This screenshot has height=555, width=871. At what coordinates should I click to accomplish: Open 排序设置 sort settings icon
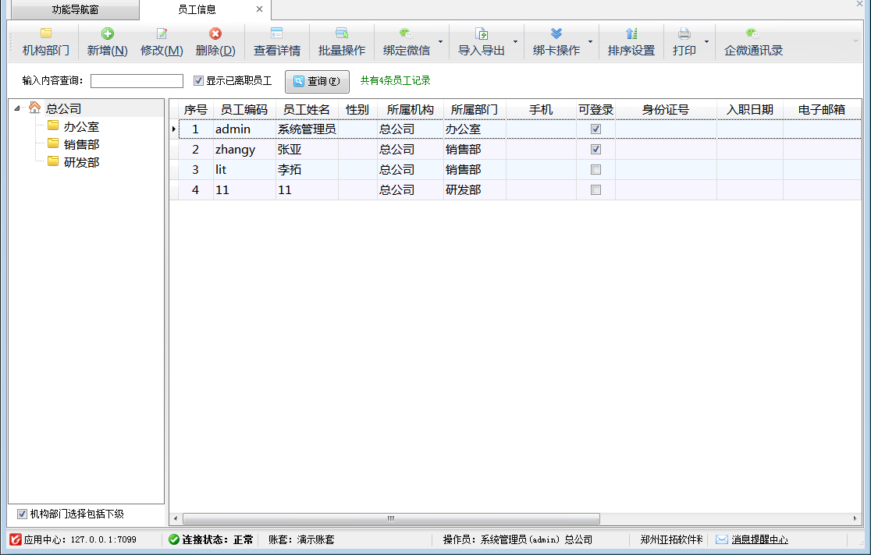click(631, 34)
